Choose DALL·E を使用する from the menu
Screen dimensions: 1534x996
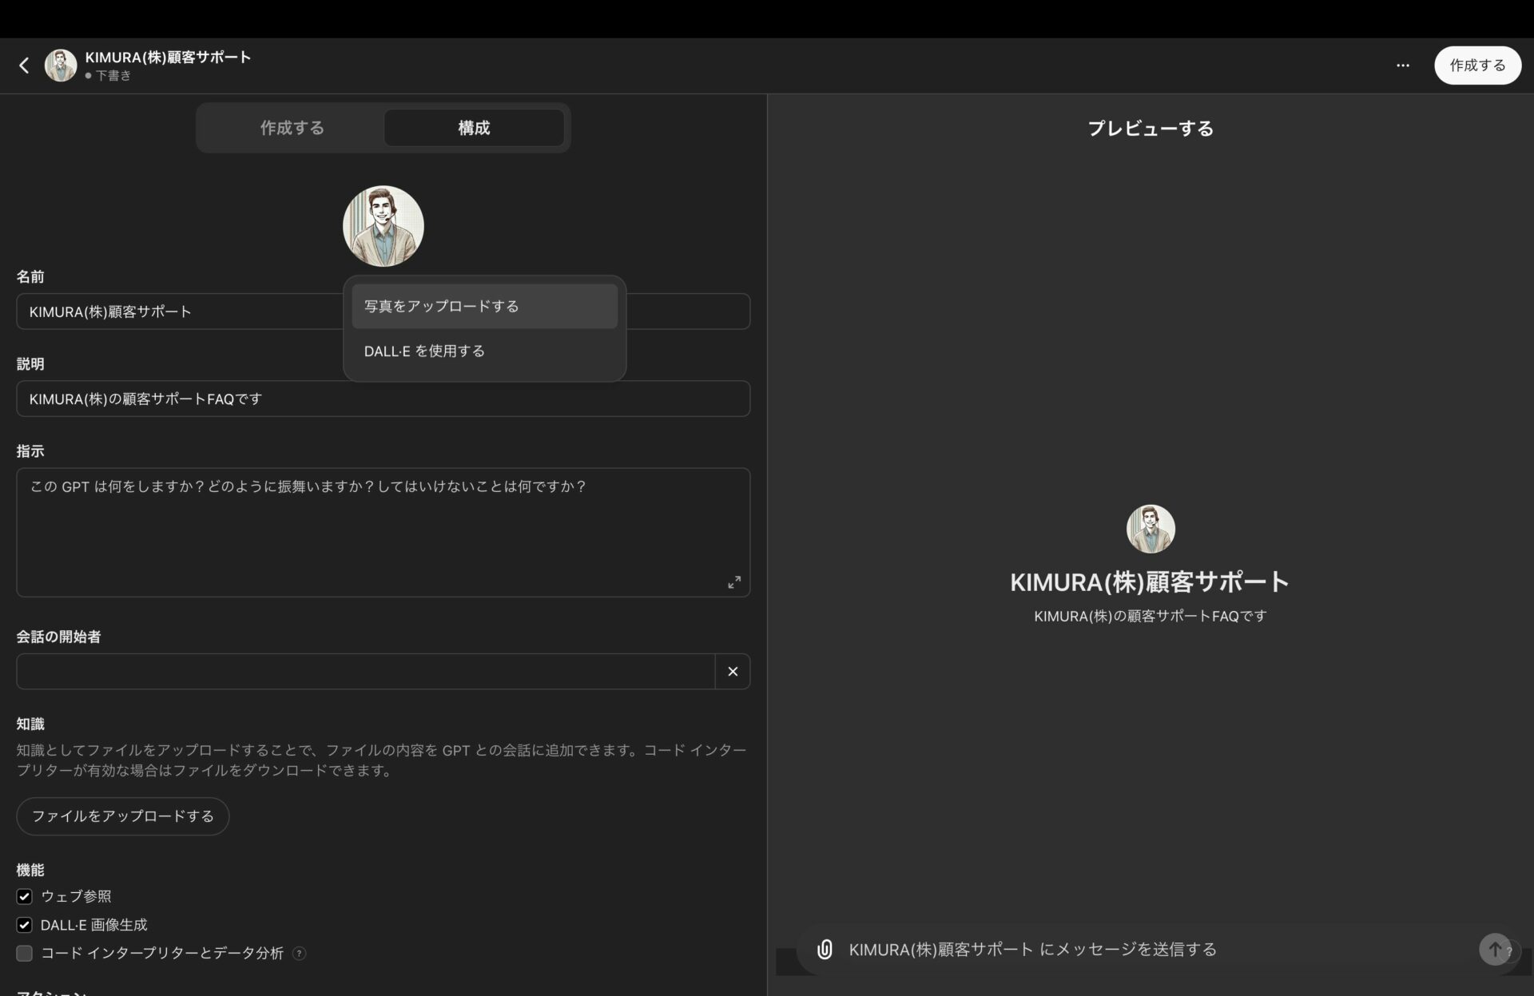coord(484,351)
